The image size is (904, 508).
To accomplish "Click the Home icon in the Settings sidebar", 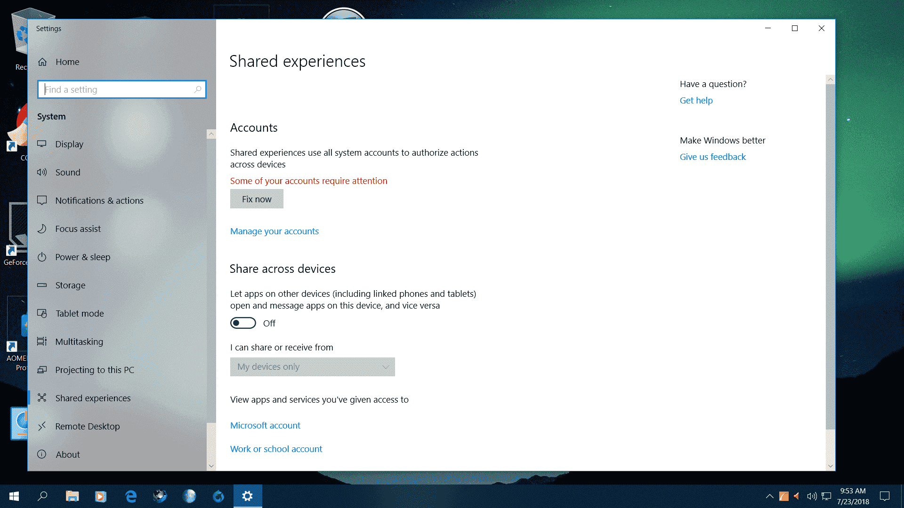I will (42, 62).
